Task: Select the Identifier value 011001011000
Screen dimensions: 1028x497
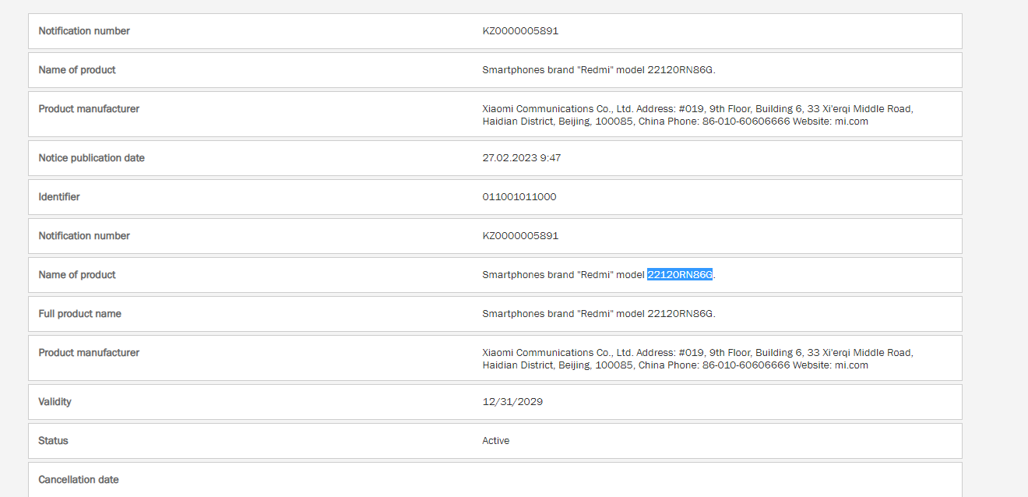Action: tap(519, 196)
